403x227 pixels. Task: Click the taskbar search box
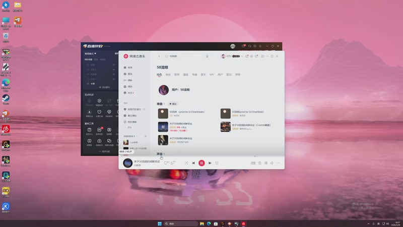[x=181, y=223]
